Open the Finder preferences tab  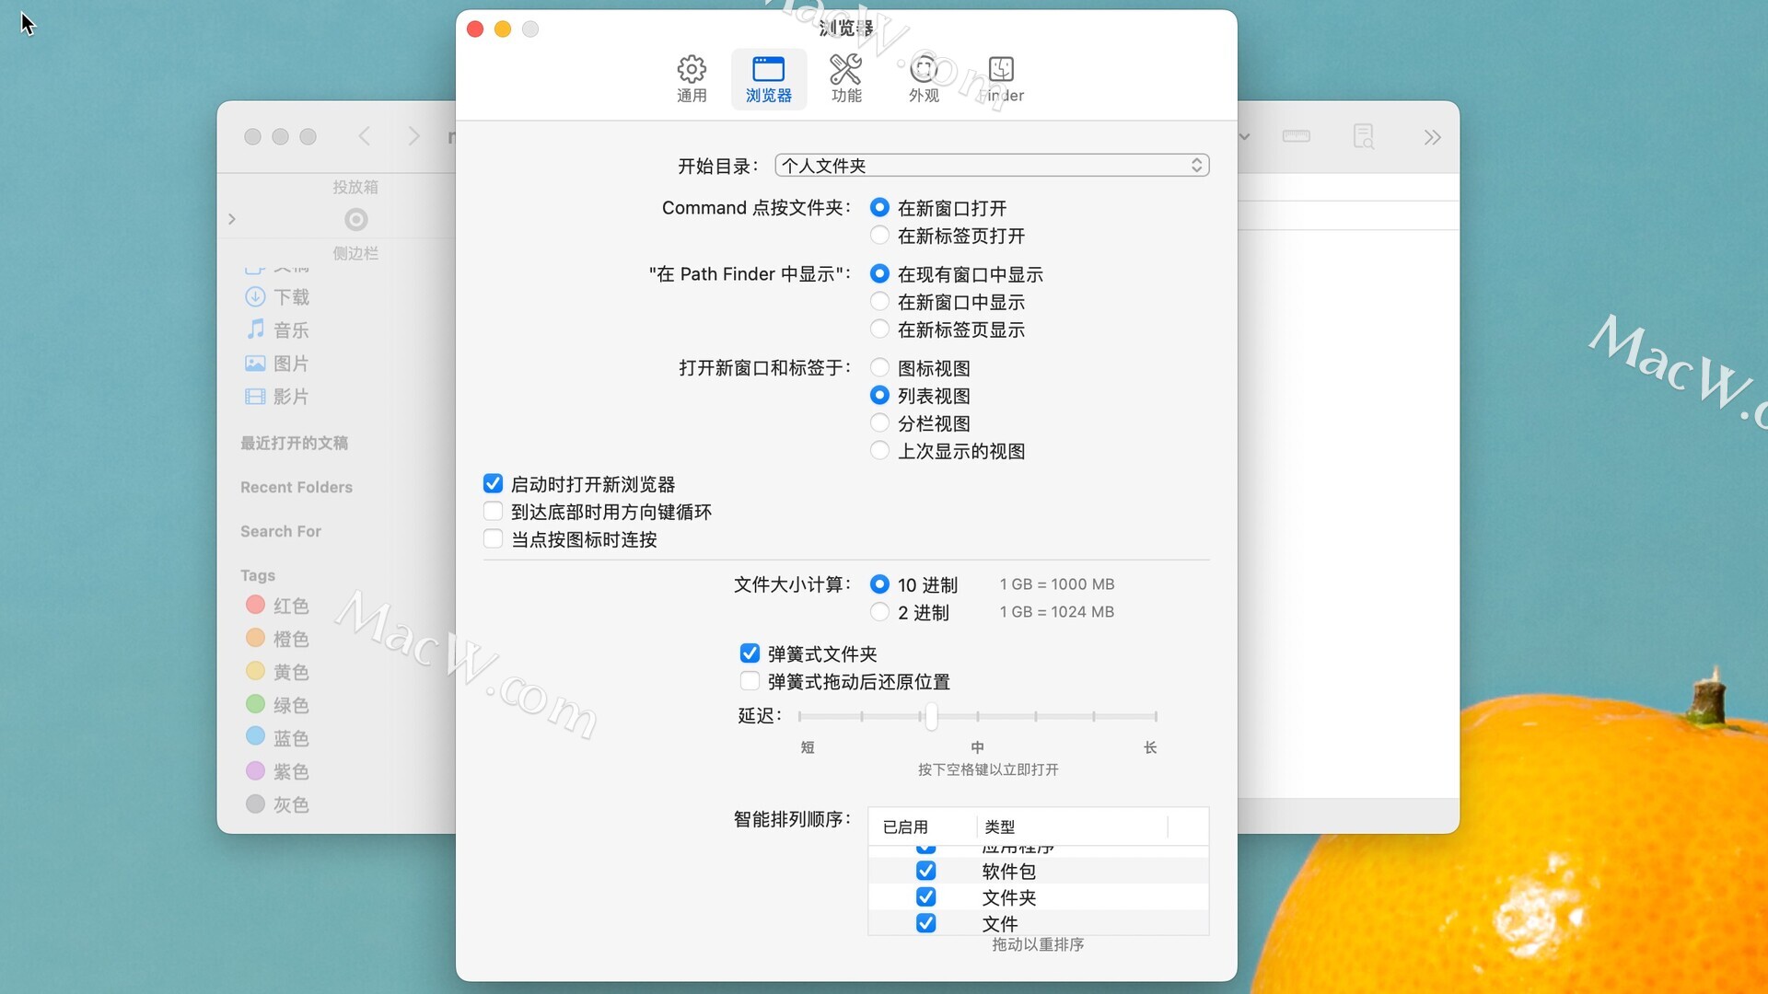[1001, 79]
